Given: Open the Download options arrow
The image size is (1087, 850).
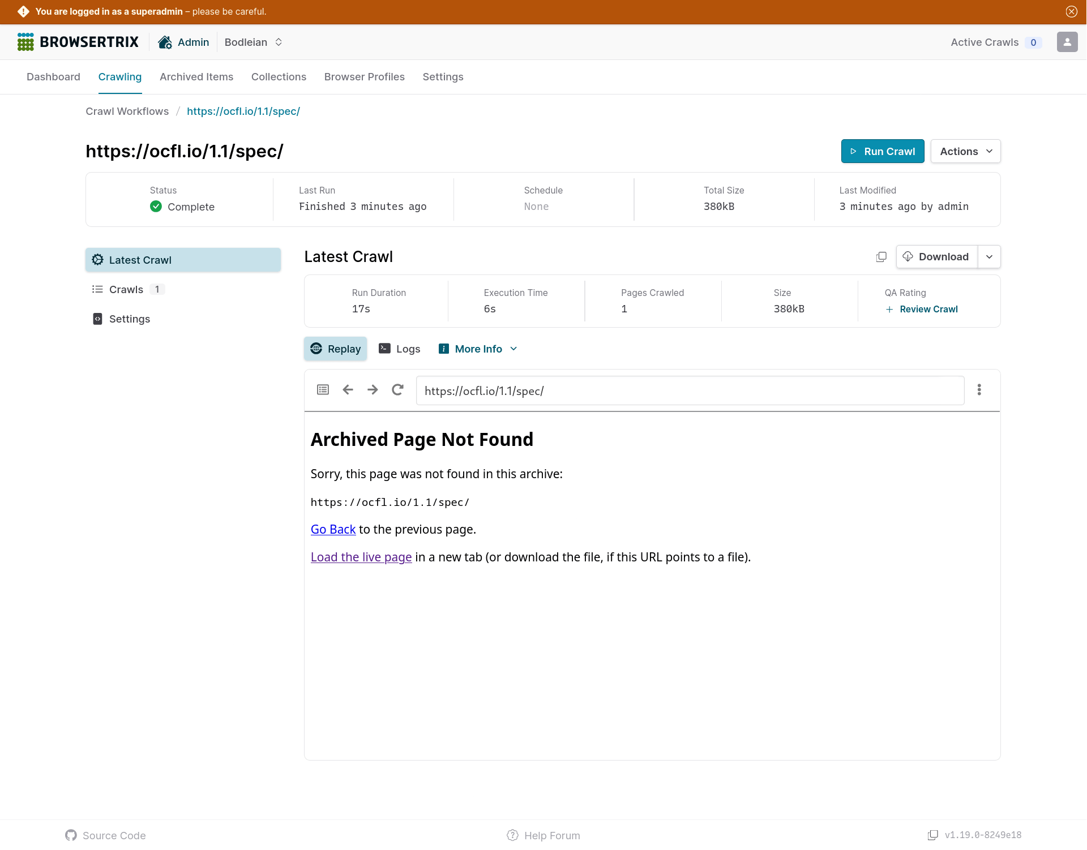Looking at the screenshot, I should coord(989,257).
